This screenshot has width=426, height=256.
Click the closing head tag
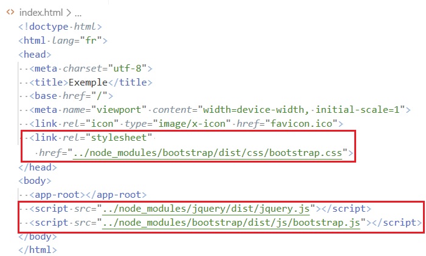38,167
